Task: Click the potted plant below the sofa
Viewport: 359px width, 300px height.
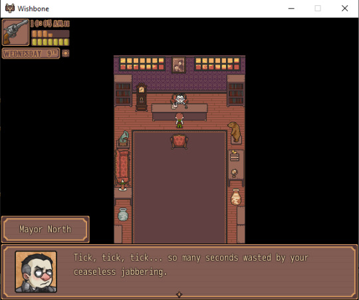Action: click(123, 185)
